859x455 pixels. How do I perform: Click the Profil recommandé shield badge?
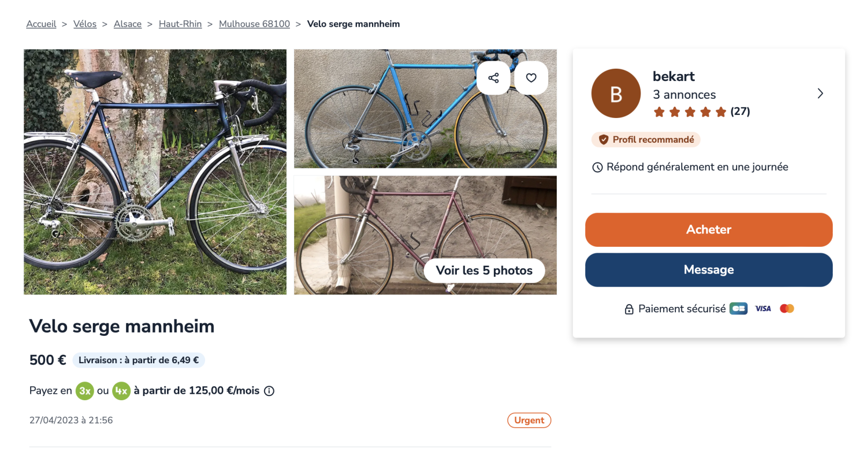coord(646,140)
